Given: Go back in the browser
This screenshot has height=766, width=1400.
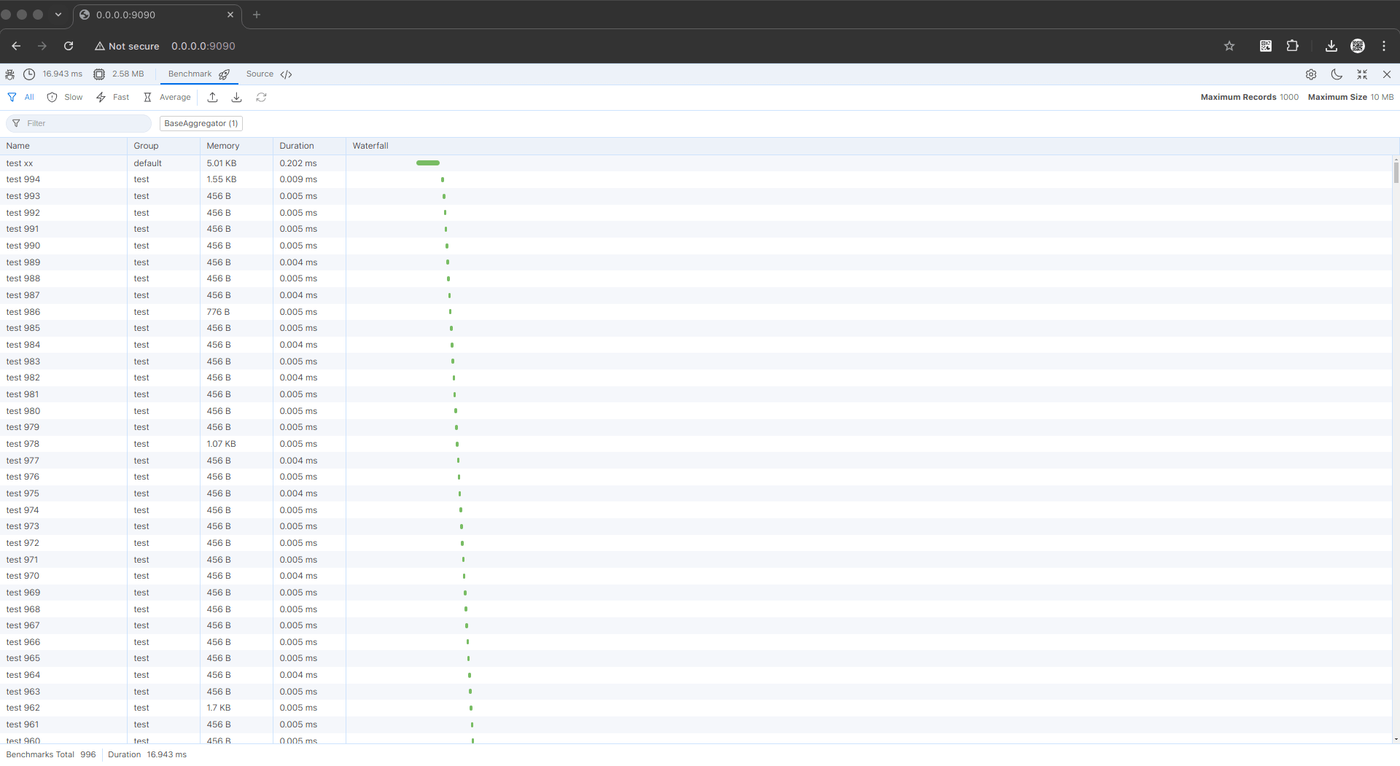Looking at the screenshot, I should tap(16, 46).
